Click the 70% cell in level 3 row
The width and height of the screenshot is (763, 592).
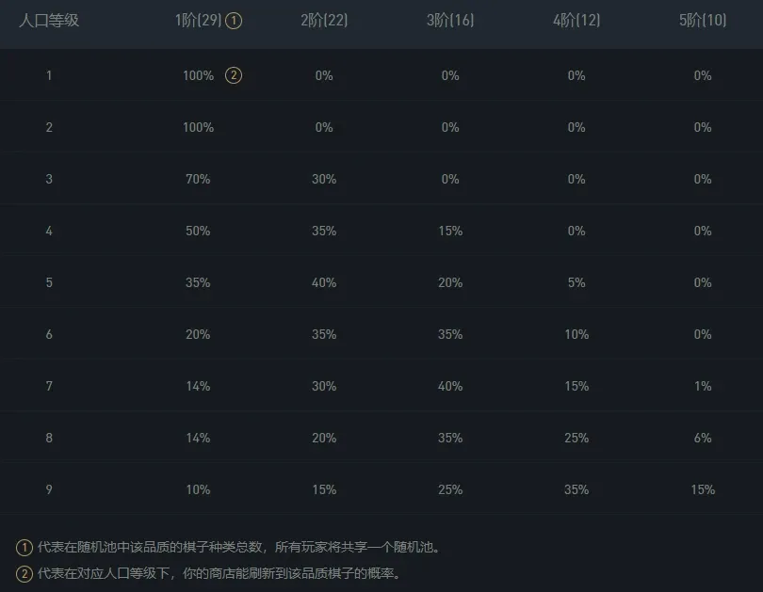click(x=198, y=179)
